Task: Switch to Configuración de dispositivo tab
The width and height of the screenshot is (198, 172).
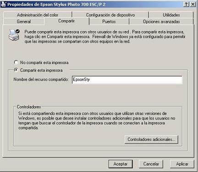Action: (110, 15)
